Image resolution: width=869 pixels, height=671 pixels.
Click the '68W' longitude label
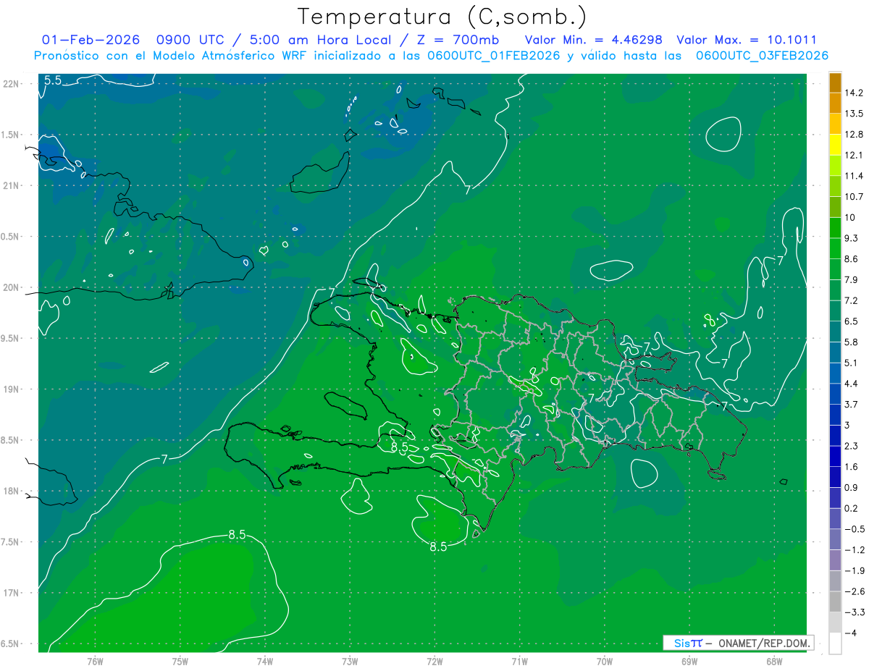click(773, 662)
